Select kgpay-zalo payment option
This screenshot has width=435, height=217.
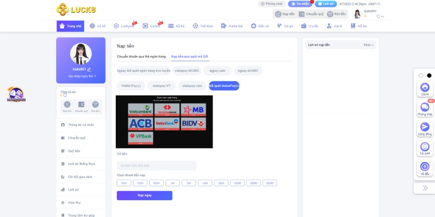(x=217, y=71)
